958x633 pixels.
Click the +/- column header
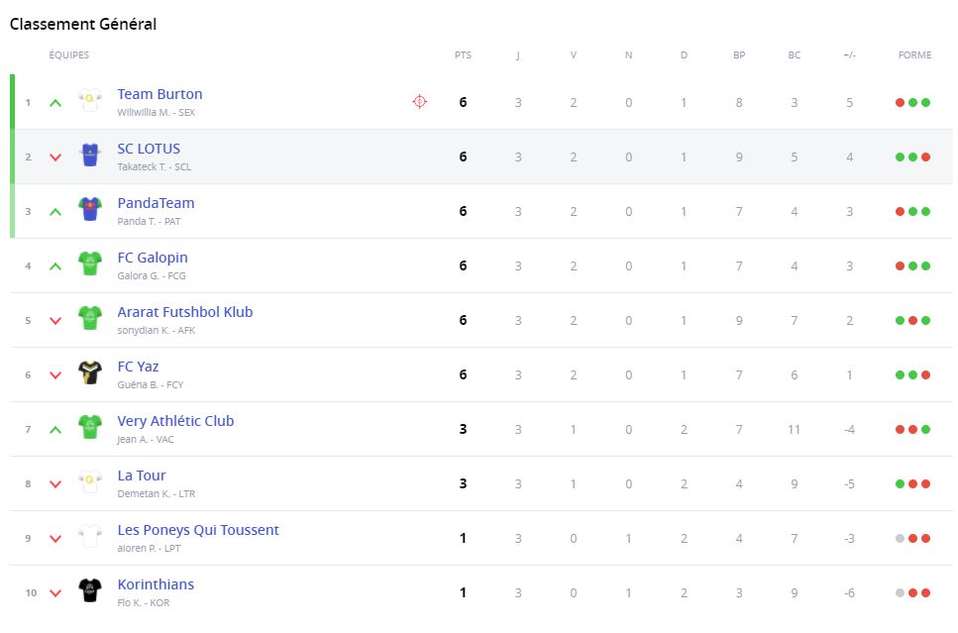[x=849, y=55]
